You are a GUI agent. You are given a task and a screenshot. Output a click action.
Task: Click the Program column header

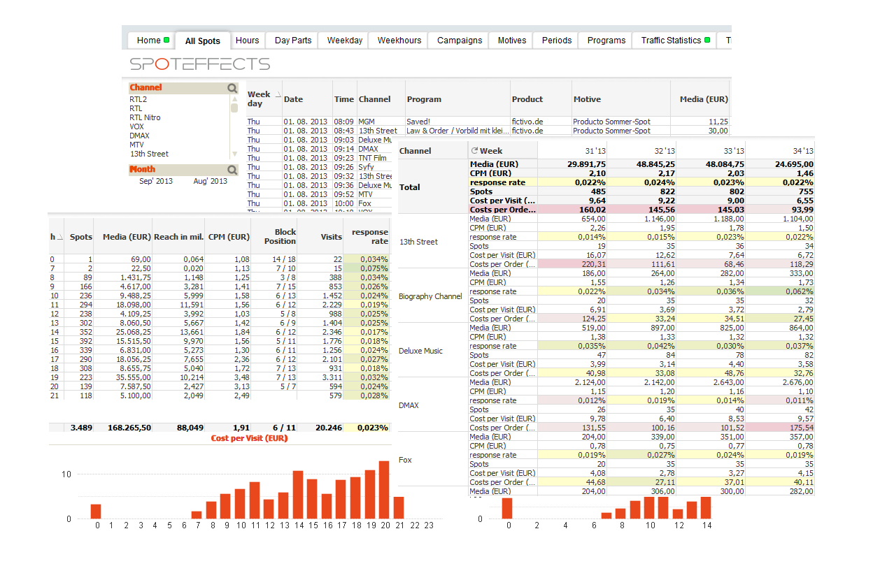tap(457, 99)
